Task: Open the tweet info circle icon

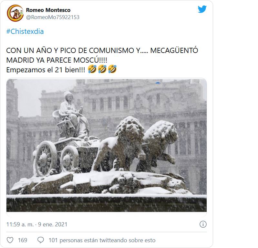Action: pyautogui.click(x=203, y=224)
